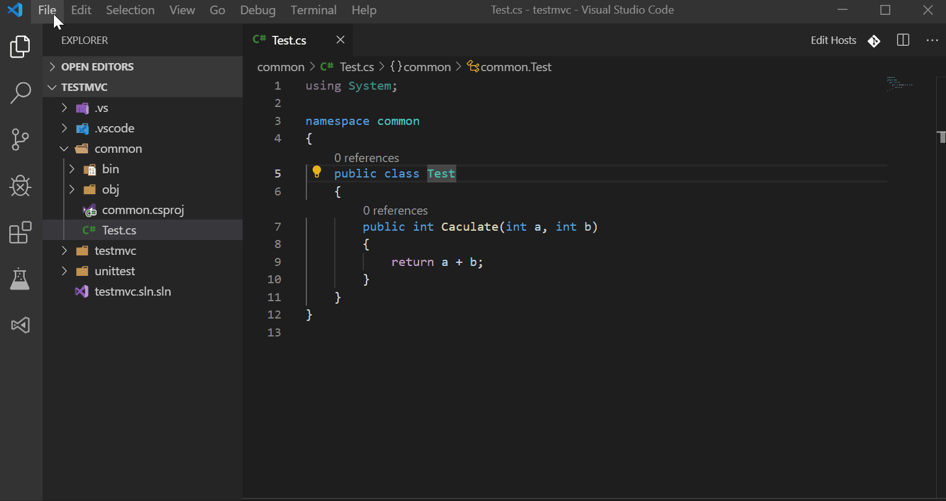Click line number 13 in the gutter
946x501 pixels.
coord(274,332)
